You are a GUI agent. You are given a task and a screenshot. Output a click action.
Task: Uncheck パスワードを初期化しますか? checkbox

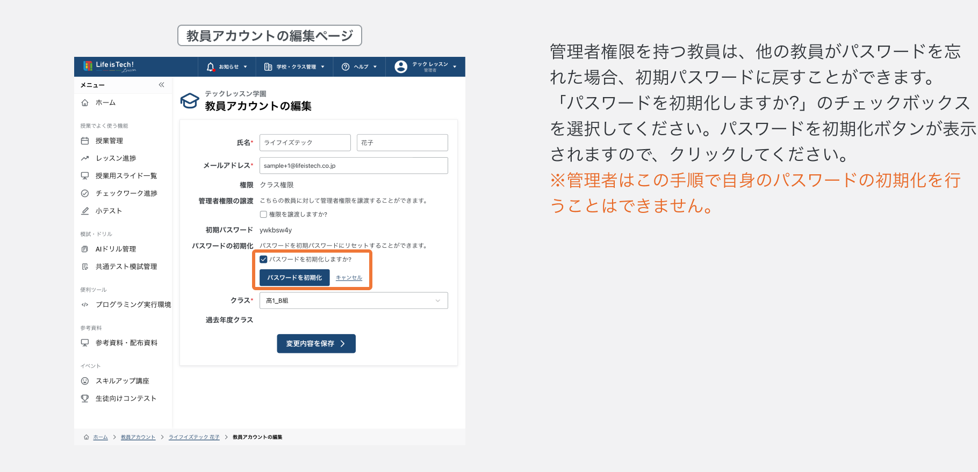tap(263, 260)
